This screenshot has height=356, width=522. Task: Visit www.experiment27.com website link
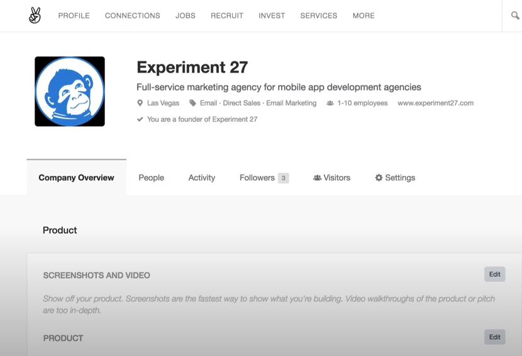tap(435, 103)
